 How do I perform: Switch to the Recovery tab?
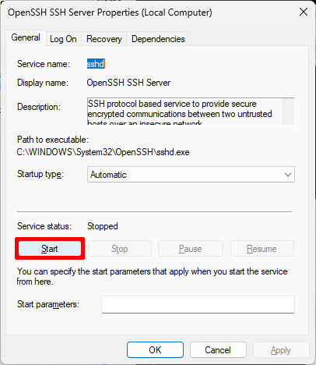coord(104,39)
